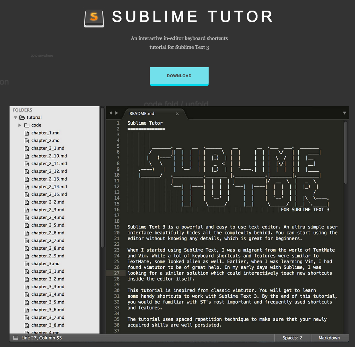Screen dimensions: 355x347
Task: Click the chapter_2_13.md file icon
Action: click(27, 179)
